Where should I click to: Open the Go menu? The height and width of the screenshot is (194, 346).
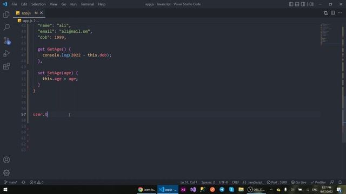(x=64, y=4)
